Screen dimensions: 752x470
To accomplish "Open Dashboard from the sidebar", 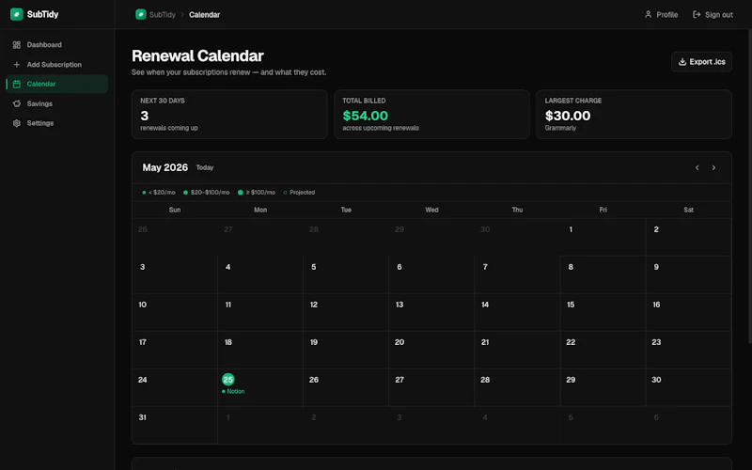I will click(56, 44).
